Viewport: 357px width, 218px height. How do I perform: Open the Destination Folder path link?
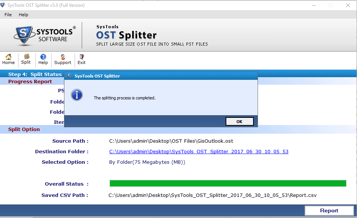point(199,152)
